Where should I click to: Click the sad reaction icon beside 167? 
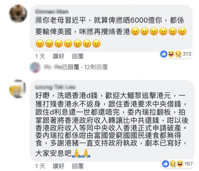173,164
